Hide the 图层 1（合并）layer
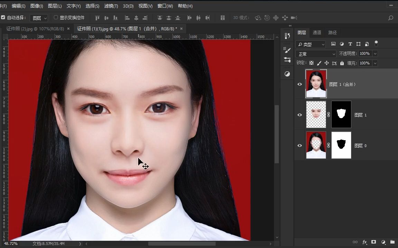Image resolution: width=398 pixels, height=248 pixels. point(300,84)
